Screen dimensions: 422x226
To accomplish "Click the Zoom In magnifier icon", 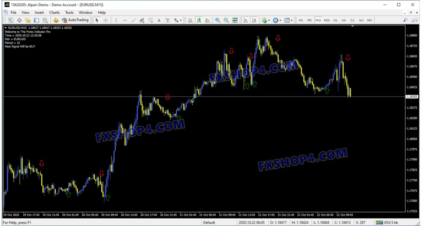I will [x=218, y=20].
